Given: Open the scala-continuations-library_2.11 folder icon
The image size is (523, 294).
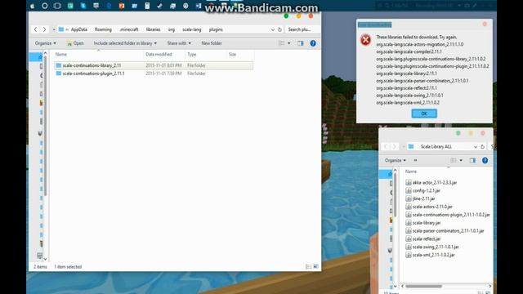Looking at the screenshot, I should tap(59, 65).
